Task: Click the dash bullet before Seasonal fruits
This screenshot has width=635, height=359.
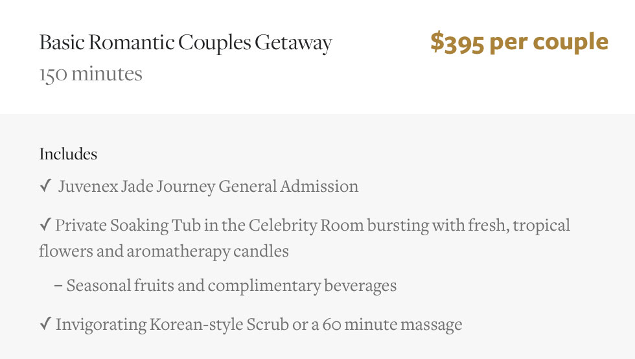Action: click(58, 286)
